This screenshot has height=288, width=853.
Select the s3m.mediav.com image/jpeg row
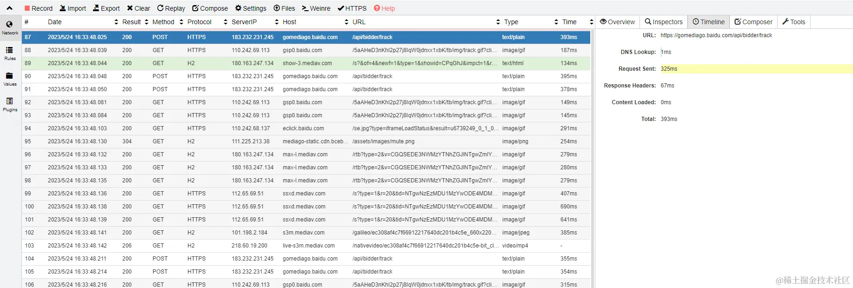(306, 233)
